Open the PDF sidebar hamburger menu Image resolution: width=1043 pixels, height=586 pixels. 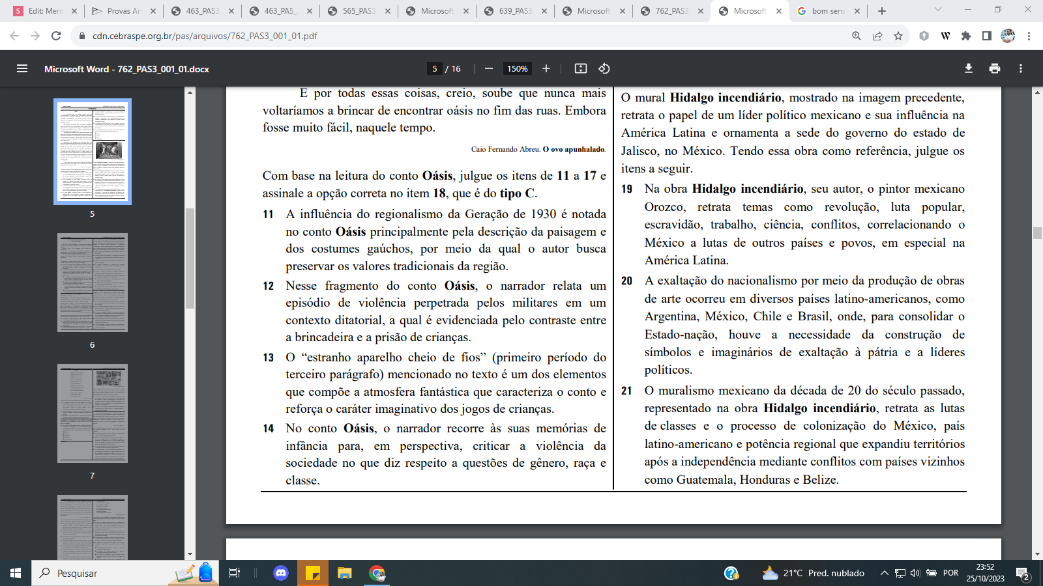[22, 68]
